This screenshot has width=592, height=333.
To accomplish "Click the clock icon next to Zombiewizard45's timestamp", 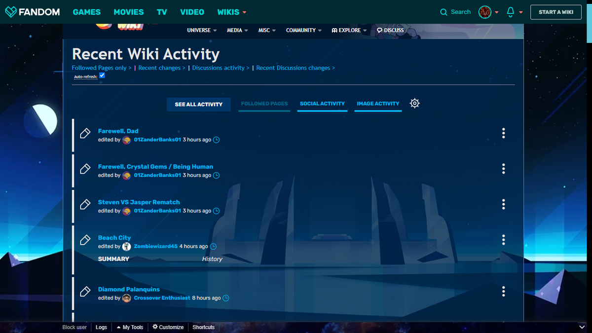I will (x=214, y=246).
